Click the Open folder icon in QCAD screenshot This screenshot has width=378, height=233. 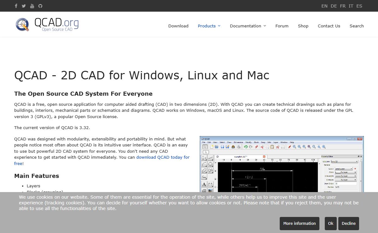pyautogui.click(x=216, y=147)
